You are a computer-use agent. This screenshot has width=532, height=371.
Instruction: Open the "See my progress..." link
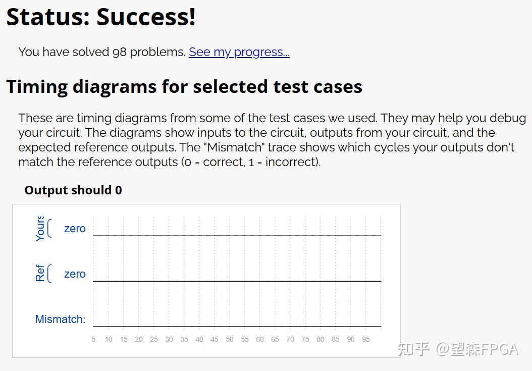tap(239, 52)
